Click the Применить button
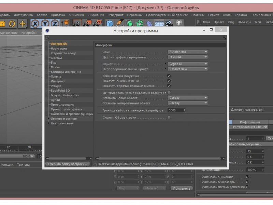Image resolution: width=273 pixels, height=205 pixels. [x=182, y=188]
